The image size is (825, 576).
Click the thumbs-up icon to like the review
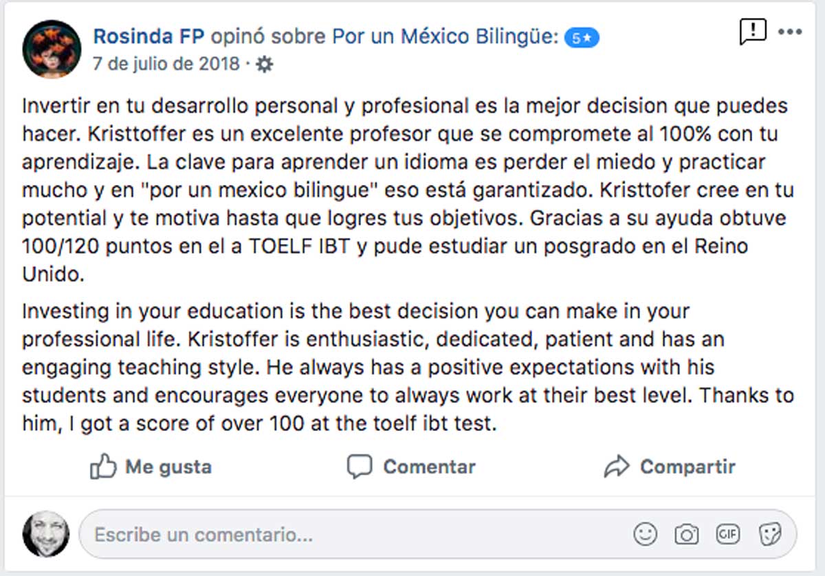(x=102, y=467)
